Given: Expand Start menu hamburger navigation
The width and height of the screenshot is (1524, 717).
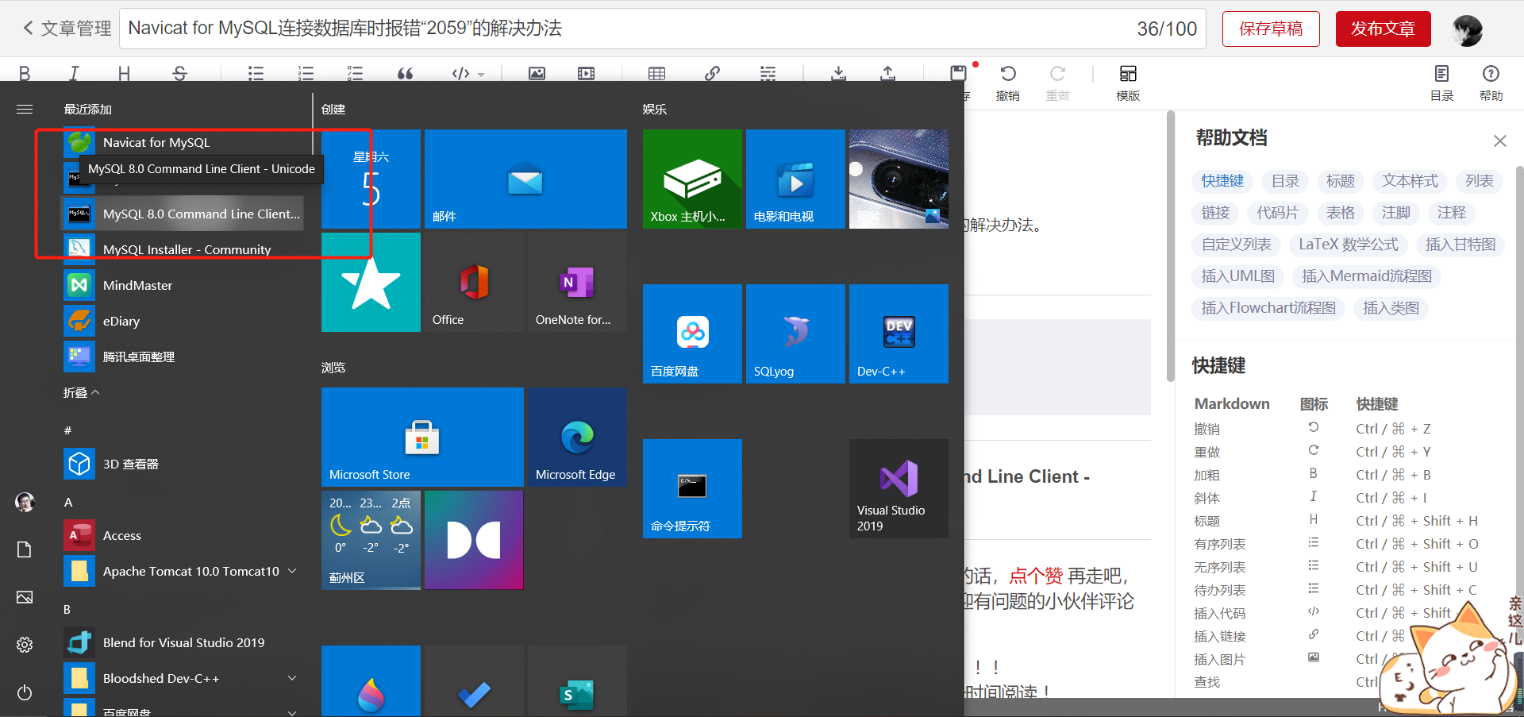Looking at the screenshot, I should [x=25, y=109].
